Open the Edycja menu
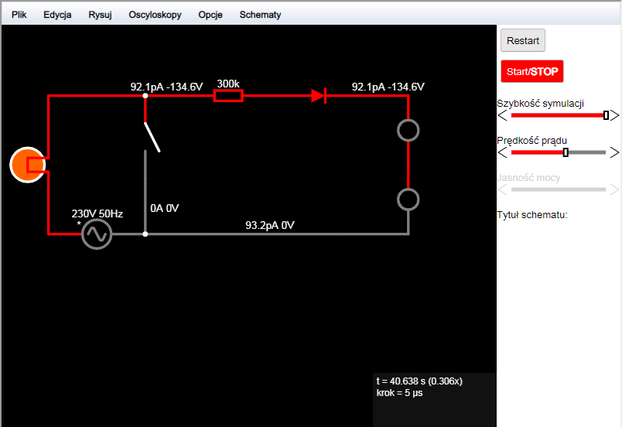Image resolution: width=622 pixels, height=427 pixels. point(57,15)
